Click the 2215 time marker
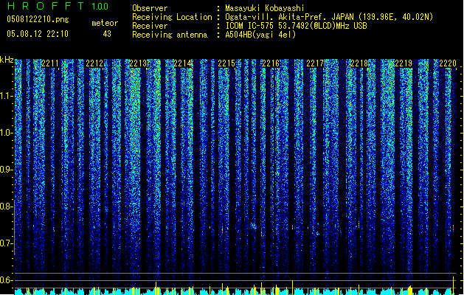This screenshot has width=464, height=295. [226, 63]
